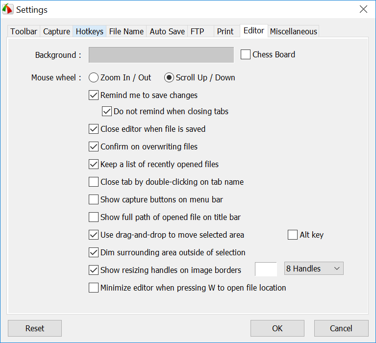Click the Reset button

(35, 328)
